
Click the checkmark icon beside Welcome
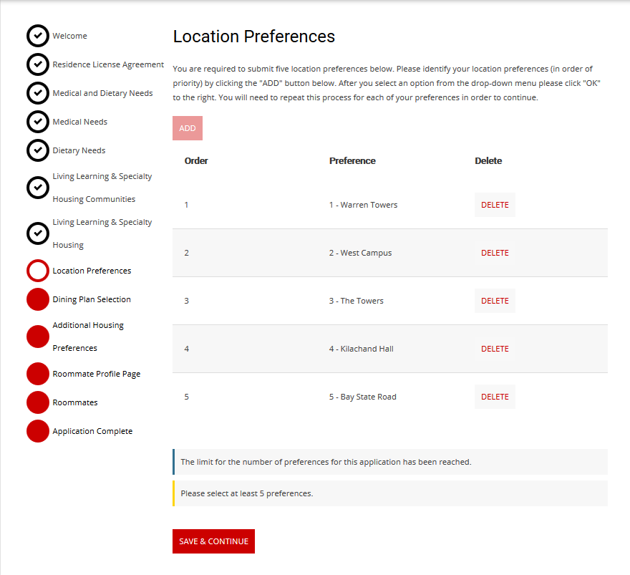[x=38, y=36]
